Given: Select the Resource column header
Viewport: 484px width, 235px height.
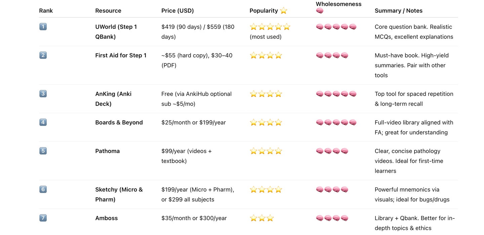Looking at the screenshot, I should (108, 11).
